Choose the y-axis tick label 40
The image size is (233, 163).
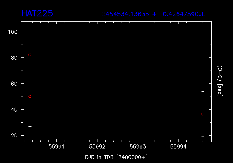[x=14, y=110]
